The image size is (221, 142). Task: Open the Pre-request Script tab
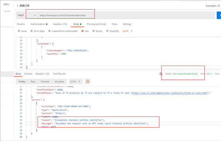(96, 24)
